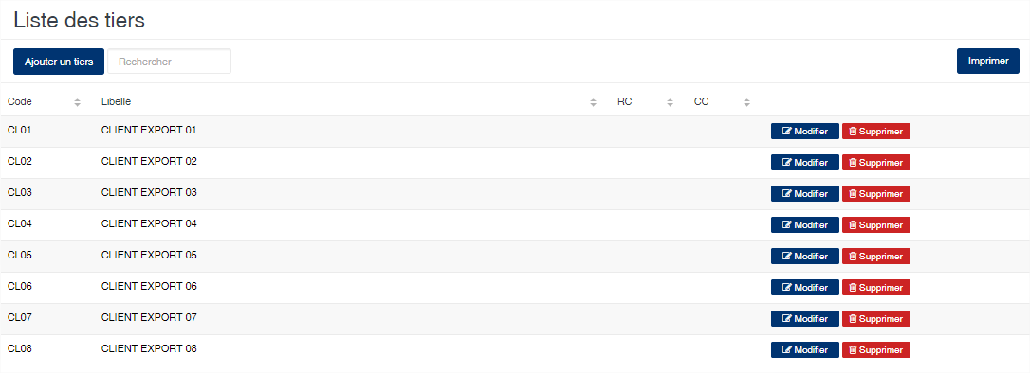Edit the CL02 row via Modifier
The height and width of the screenshot is (373, 1030).
[x=804, y=163]
